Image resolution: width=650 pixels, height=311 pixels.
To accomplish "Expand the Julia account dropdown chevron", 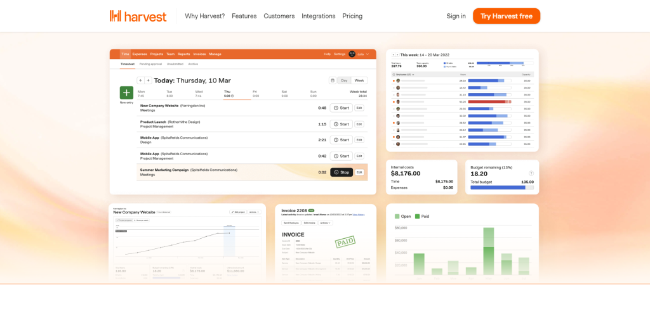I will 368,54.
